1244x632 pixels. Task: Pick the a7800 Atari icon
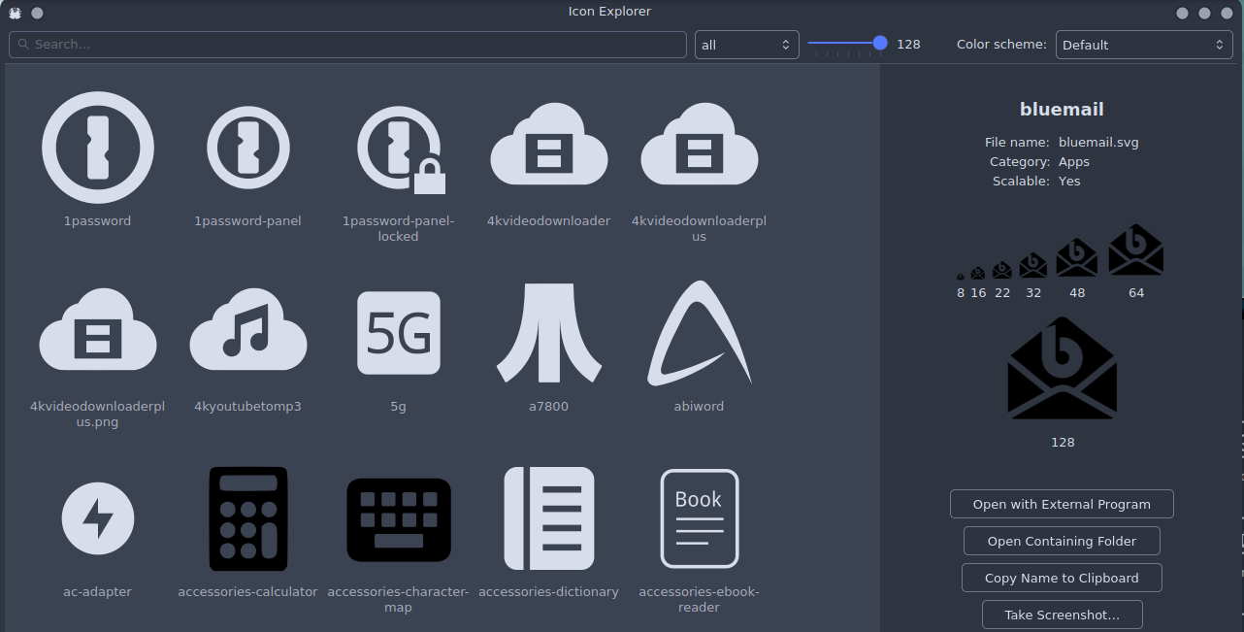548,333
